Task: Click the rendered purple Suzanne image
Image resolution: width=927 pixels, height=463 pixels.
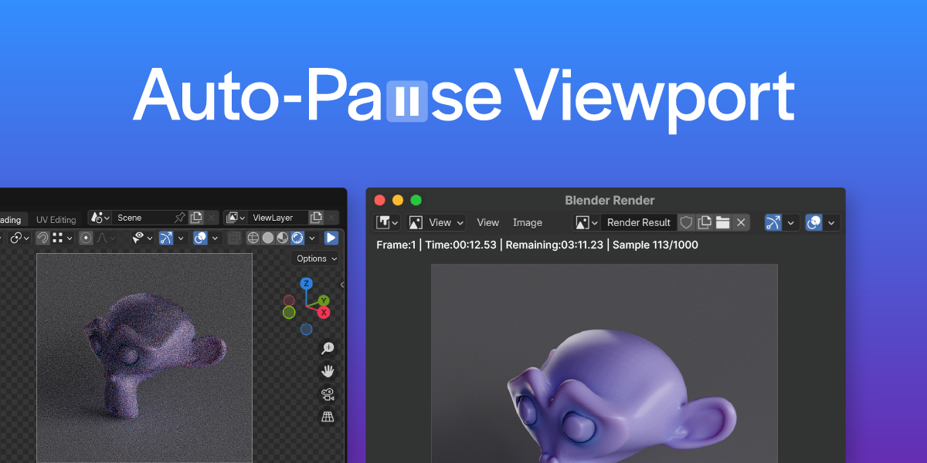Action: pos(604,363)
